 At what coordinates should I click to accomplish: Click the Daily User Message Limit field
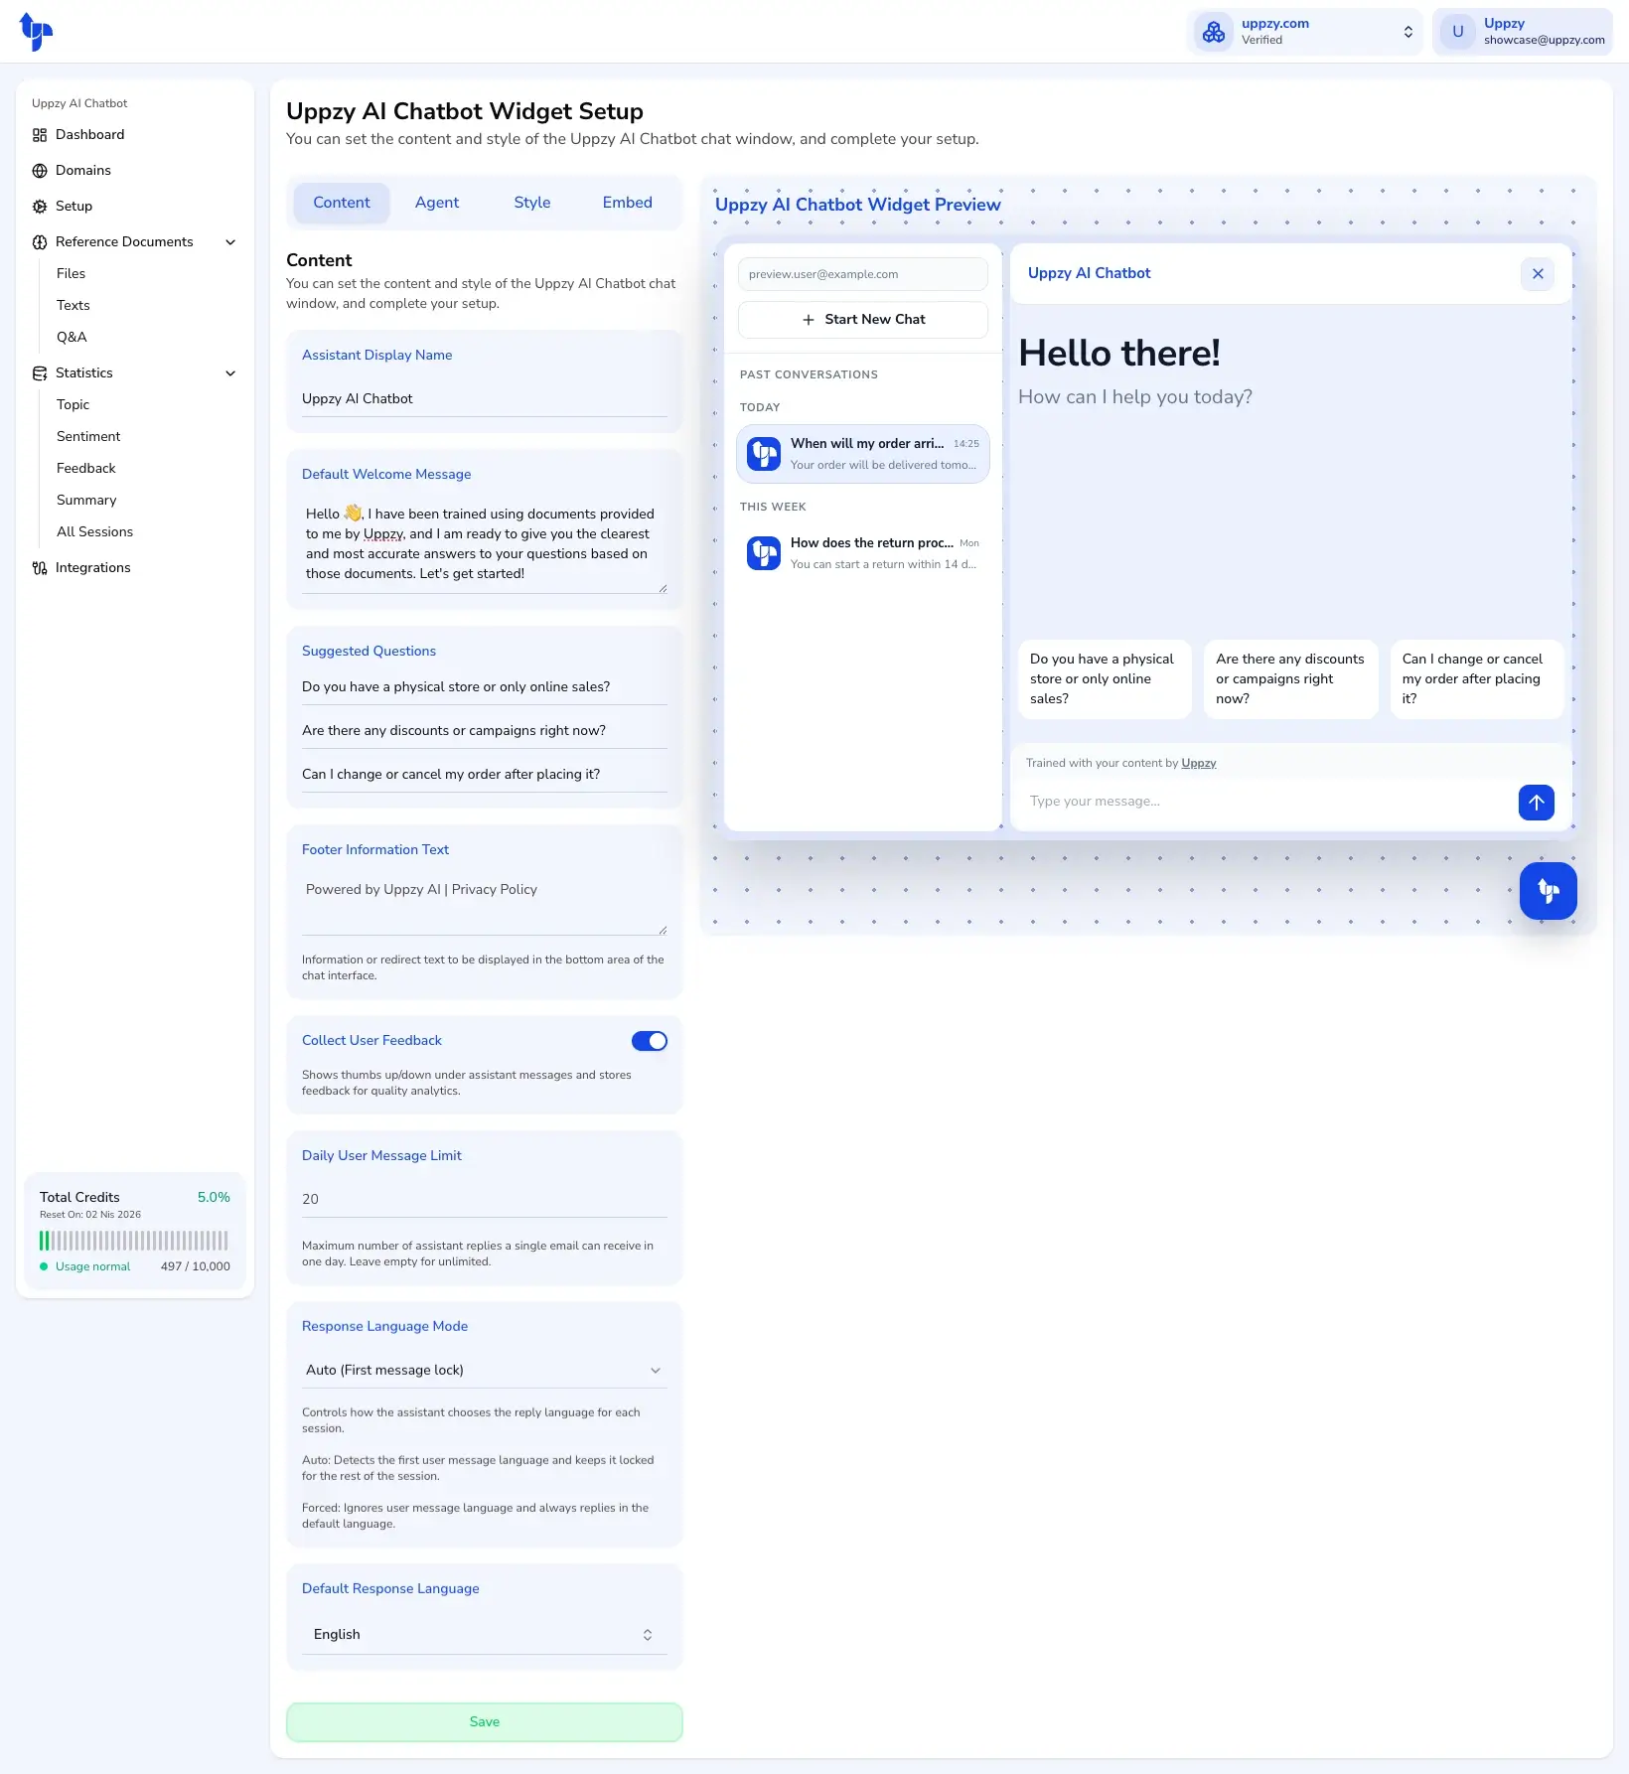484,1199
